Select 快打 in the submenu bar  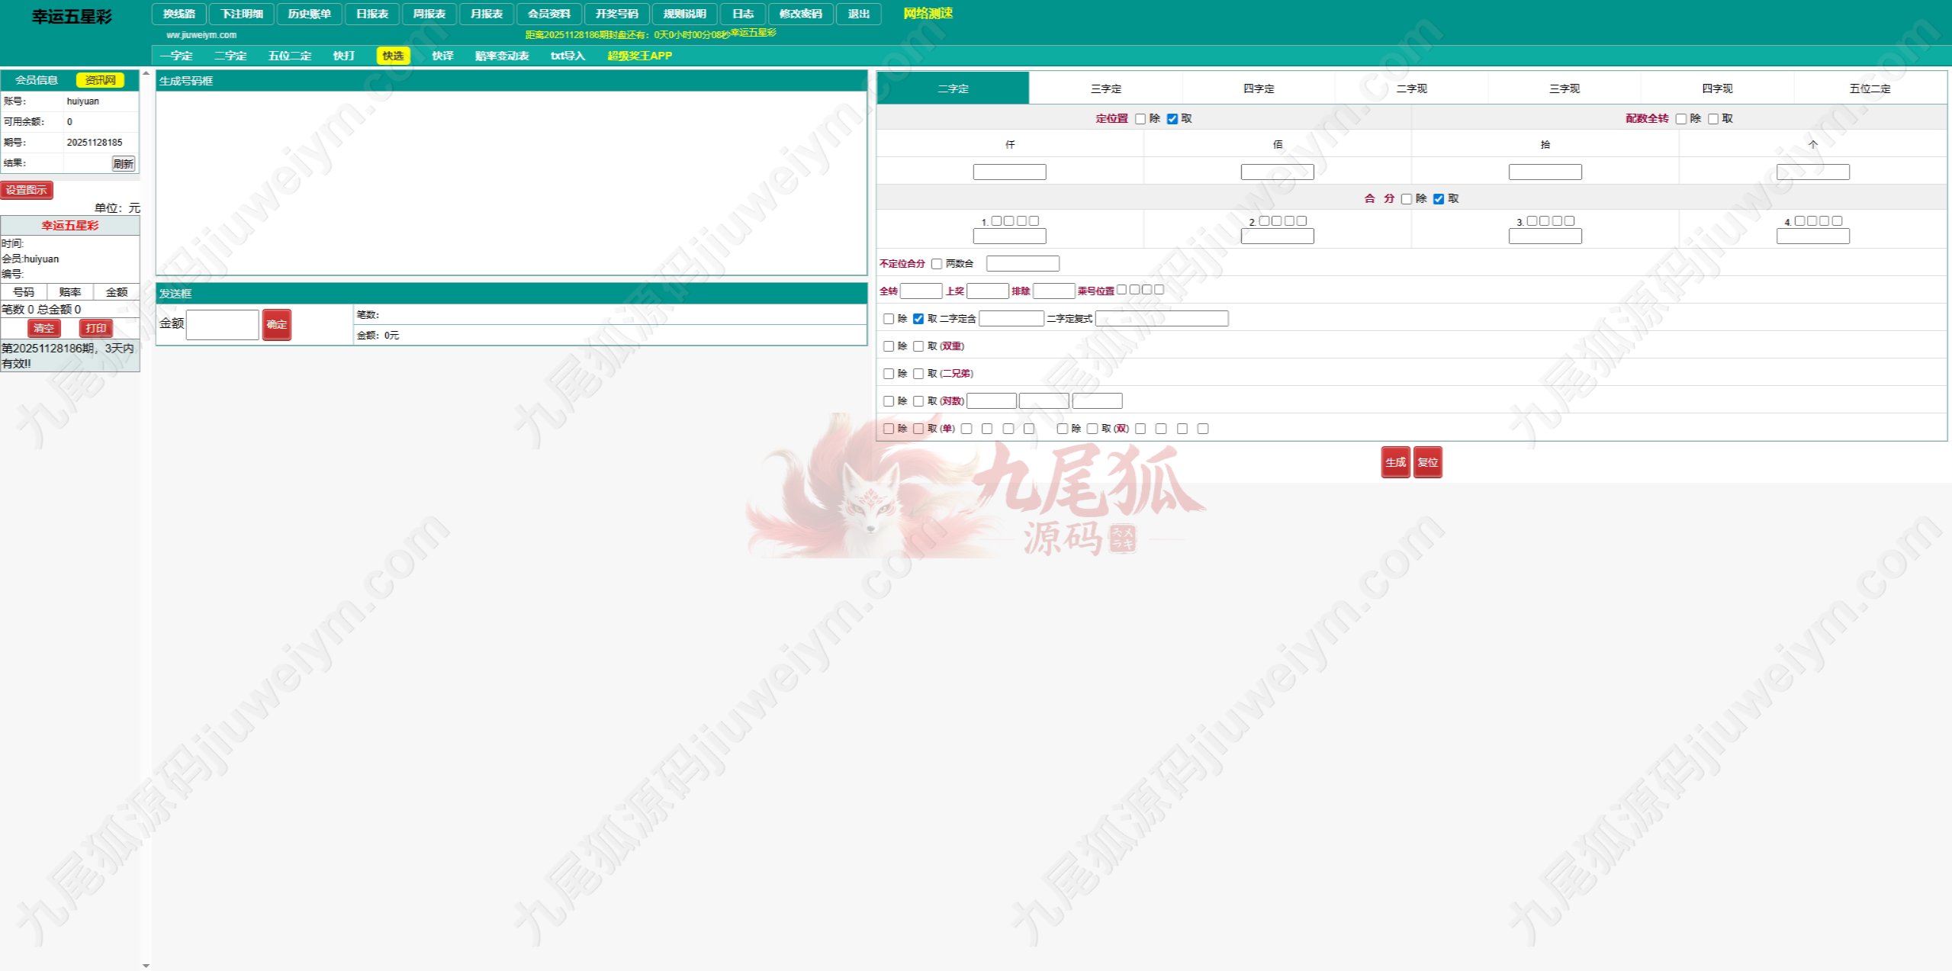coord(344,56)
